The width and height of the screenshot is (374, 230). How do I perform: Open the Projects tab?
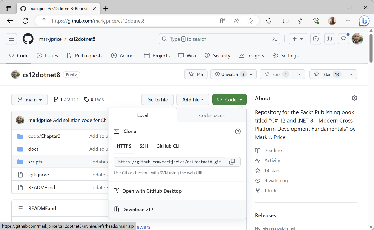tap(157, 56)
